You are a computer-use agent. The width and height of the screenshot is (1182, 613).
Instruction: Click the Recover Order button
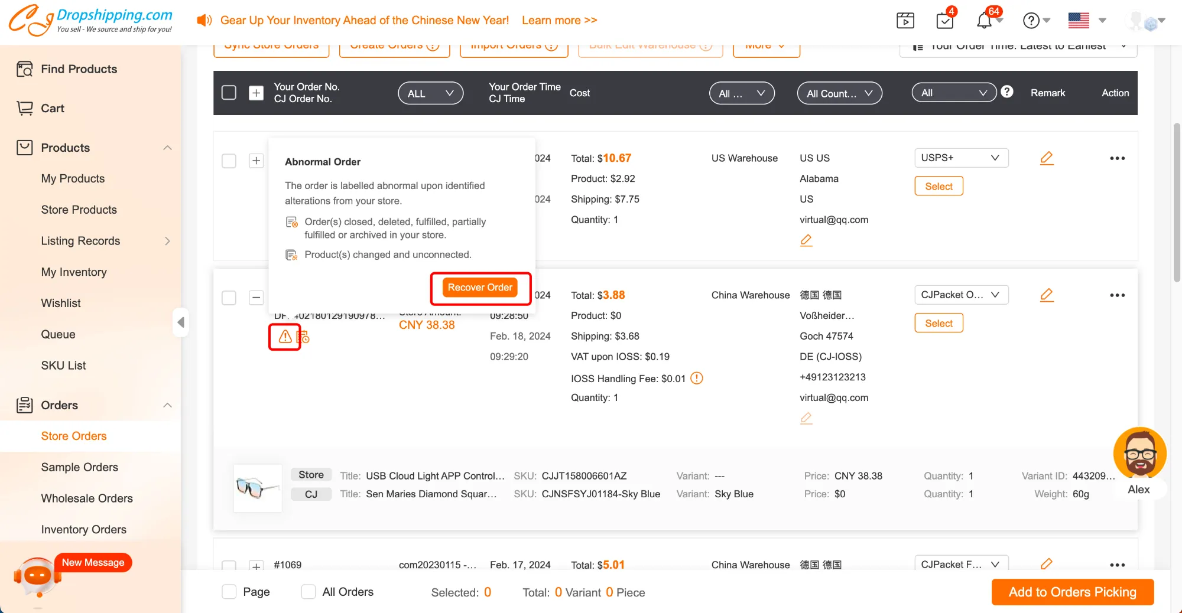point(480,288)
